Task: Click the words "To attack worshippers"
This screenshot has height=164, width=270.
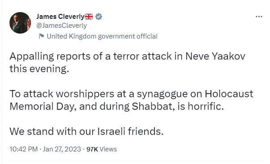Action: coord(62,94)
